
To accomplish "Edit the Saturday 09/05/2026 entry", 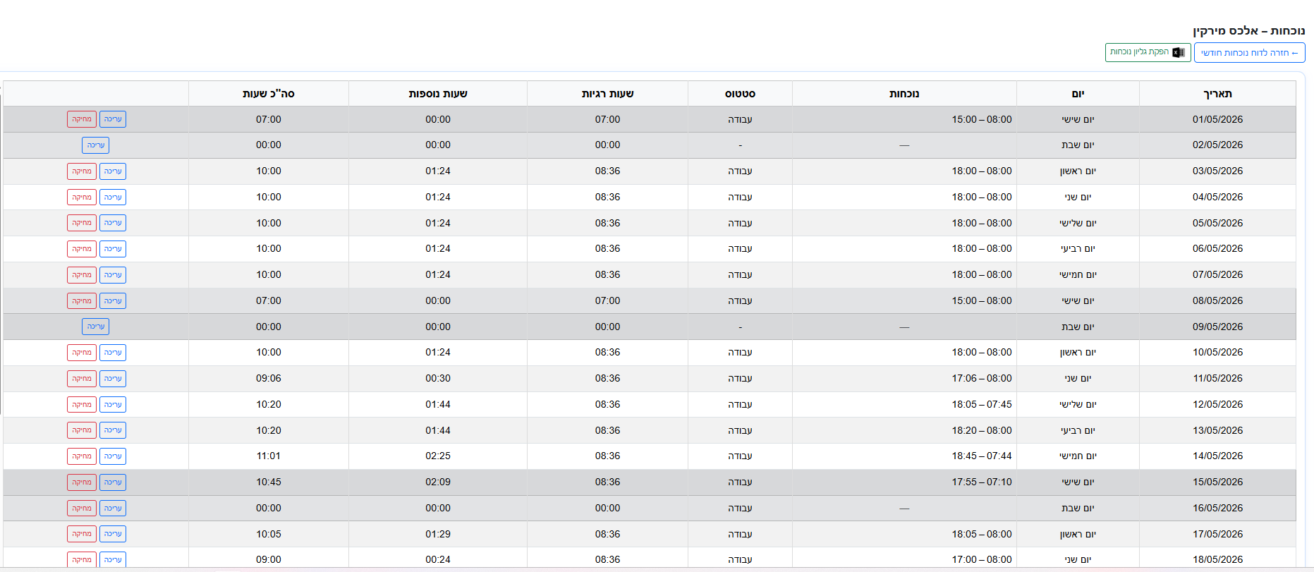I will pos(96,327).
